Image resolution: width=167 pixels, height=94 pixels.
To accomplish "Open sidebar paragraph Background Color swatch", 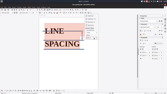I will [158, 43].
